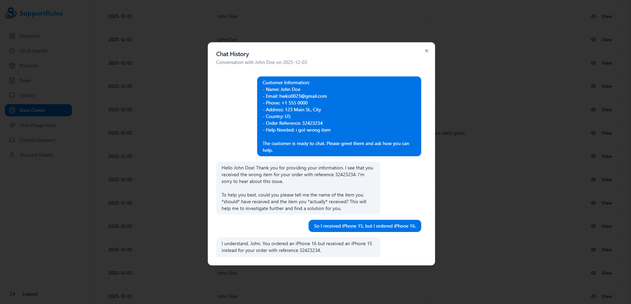Select the Chat Playground sparkle icon

(x=13, y=125)
